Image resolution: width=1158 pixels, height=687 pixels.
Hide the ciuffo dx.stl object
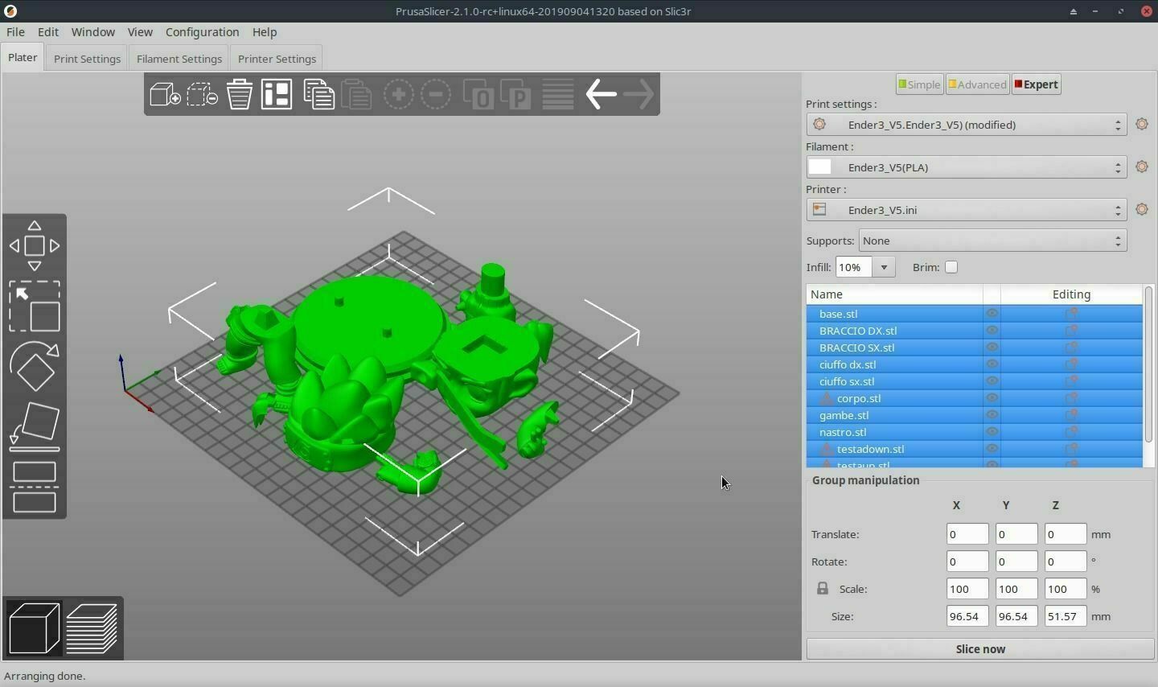tap(992, 364)
